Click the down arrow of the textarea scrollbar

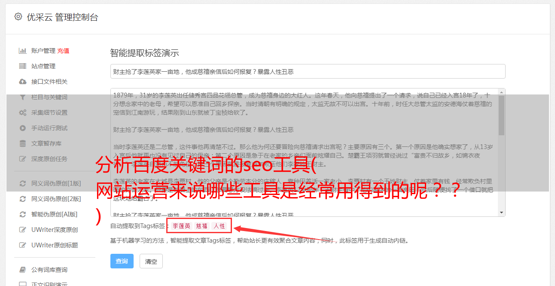tap(501, 213)
